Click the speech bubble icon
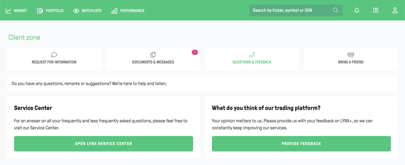Image resolution: width=405 pixels, height=165 pixels. [x=54, y=55]
